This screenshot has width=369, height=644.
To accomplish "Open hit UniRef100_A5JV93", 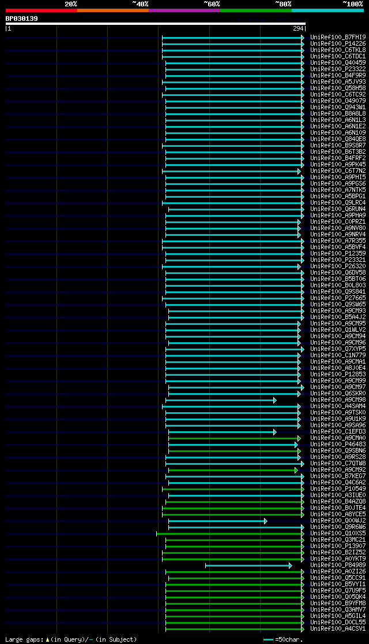I will point(338,82).
